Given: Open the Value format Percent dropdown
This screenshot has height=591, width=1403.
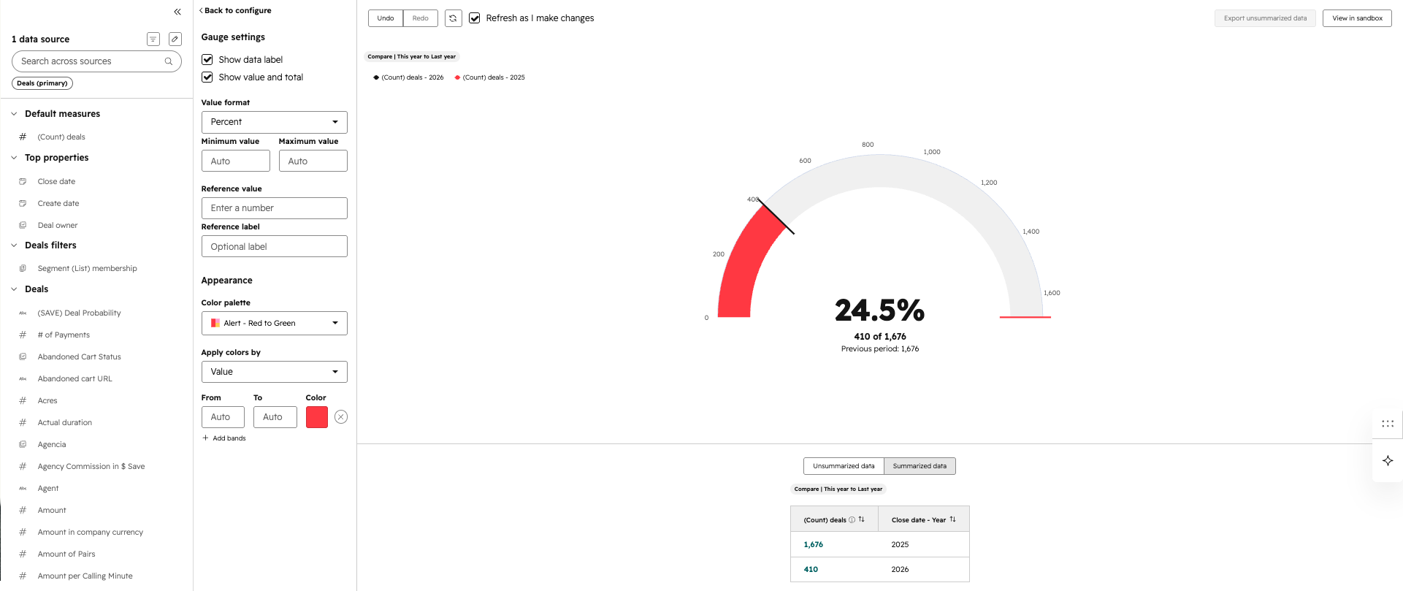Looking at the screenshot, I should coord(274,122).
